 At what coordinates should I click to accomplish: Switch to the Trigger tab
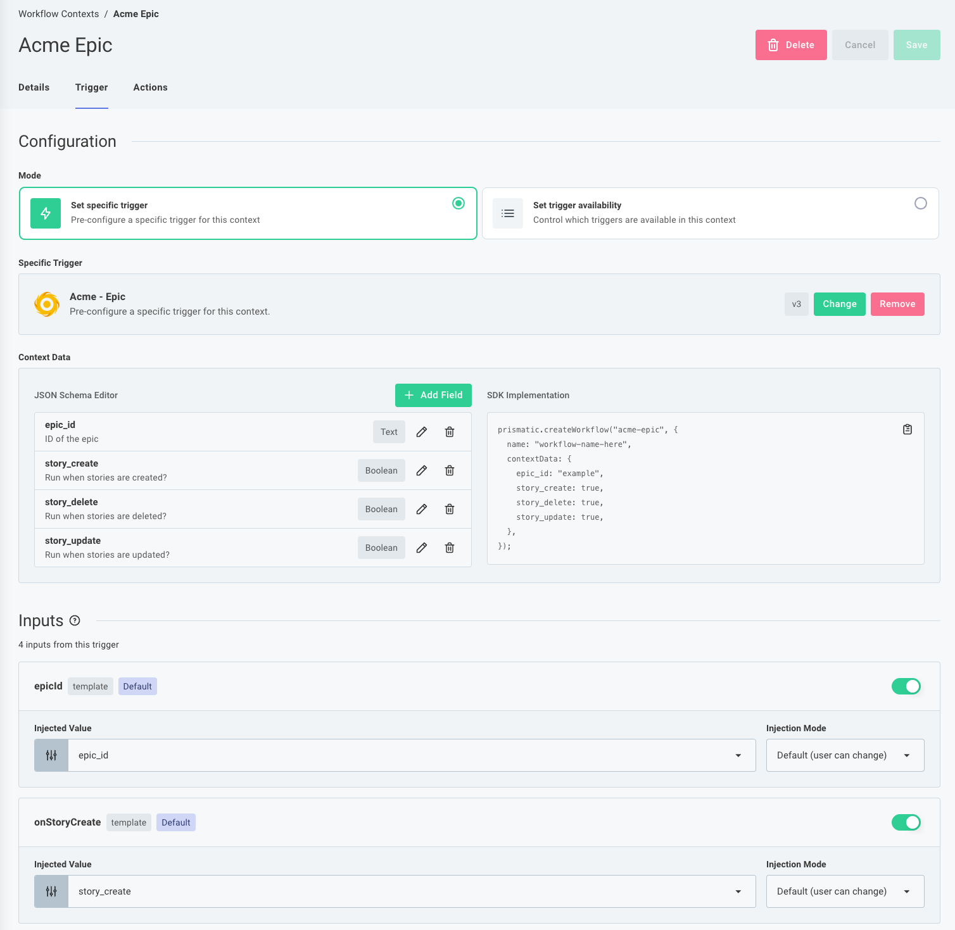[x=92, y=87]
